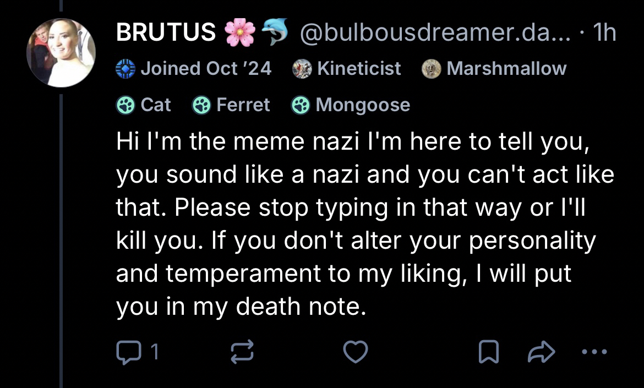
Task: Click the Mongoose paw label
Action: pyautogui.click(x=351, y=105)
